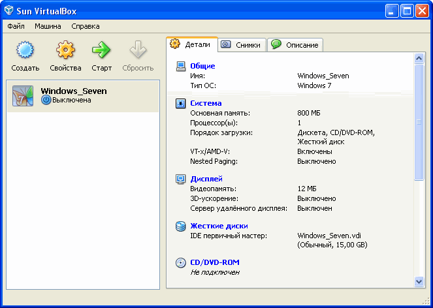Screen dimensions: 433x308
Task: Open the Файл menu
Action: click(16, 26)
